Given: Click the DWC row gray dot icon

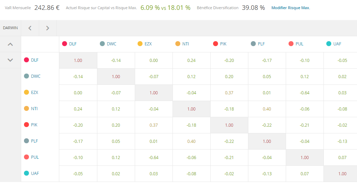Looking at the screenshot, I should pos(26,76).
